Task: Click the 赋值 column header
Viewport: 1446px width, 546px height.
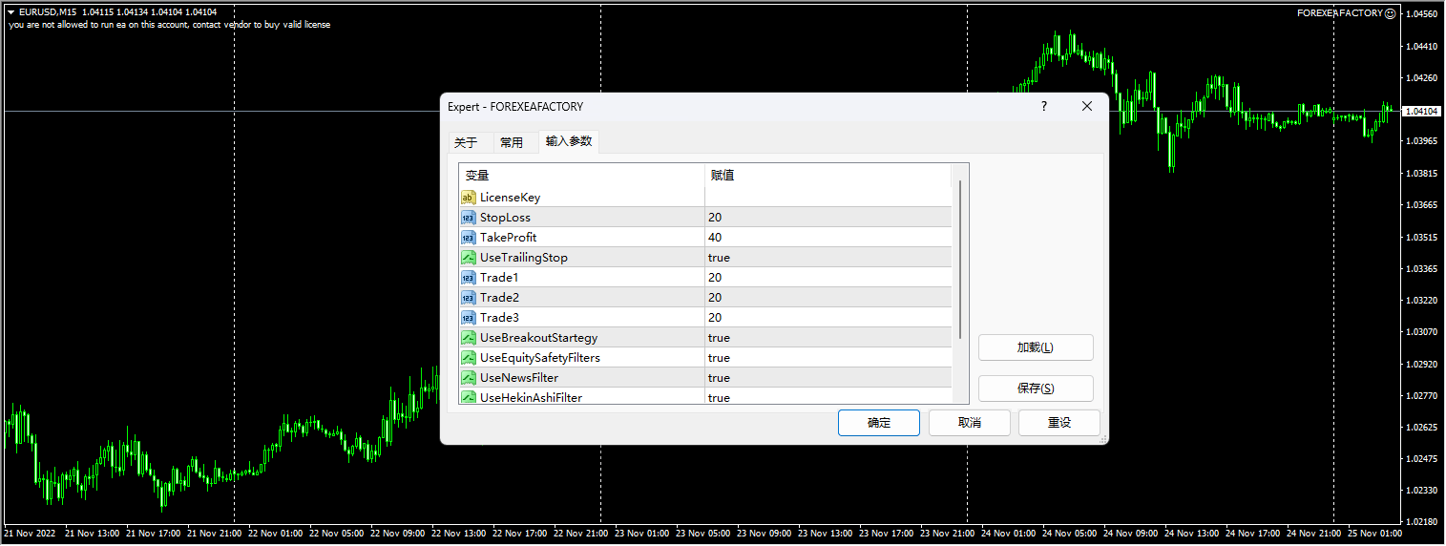Action: pos(828,176)
